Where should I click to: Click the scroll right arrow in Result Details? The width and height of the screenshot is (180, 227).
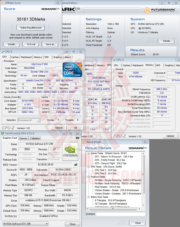[x=139, y=209]
